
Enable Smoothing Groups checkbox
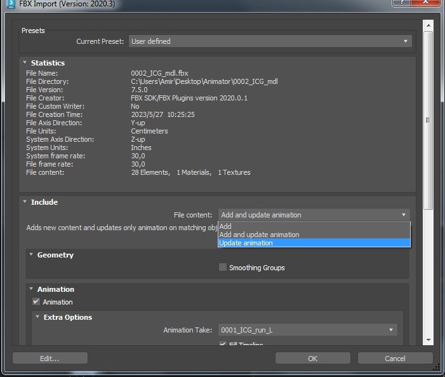[223, 267]
